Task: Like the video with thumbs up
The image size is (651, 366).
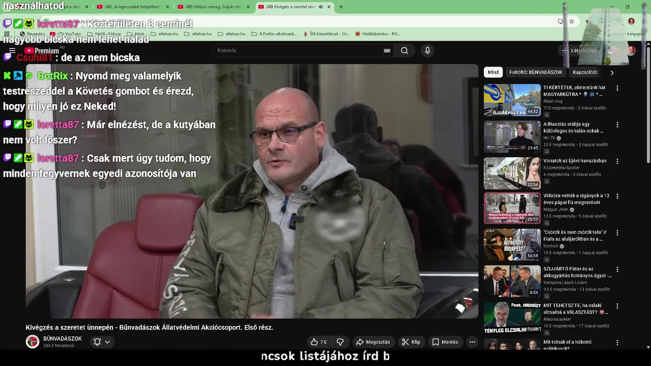Action: click(x=319, y=342)
